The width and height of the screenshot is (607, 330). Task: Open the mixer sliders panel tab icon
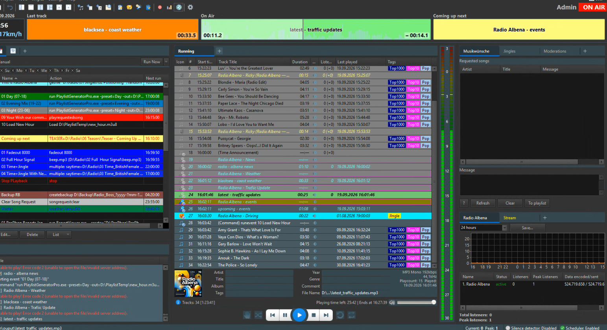point(13,51)
